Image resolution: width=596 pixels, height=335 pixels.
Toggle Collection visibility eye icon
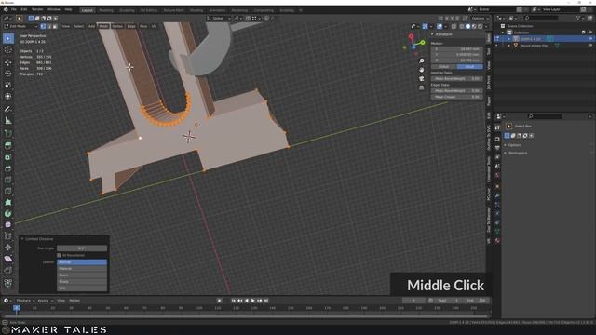(x=589, y=33)
